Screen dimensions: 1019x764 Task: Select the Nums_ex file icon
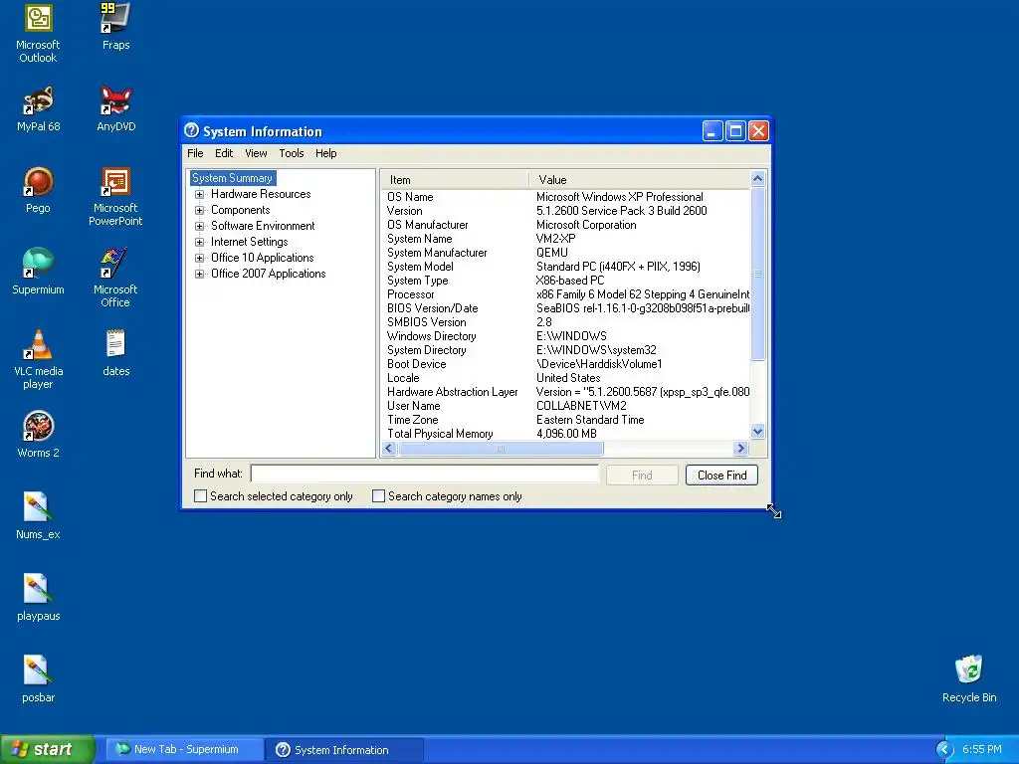(x=38, y=516)
